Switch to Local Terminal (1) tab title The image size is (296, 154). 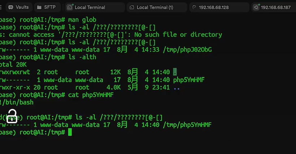point(155,7)
